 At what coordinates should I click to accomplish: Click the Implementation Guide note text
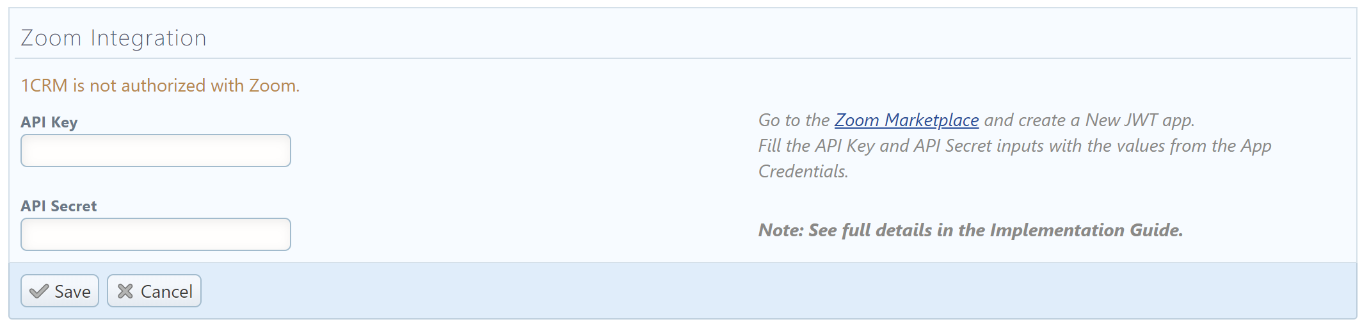(x=970, y=230)
